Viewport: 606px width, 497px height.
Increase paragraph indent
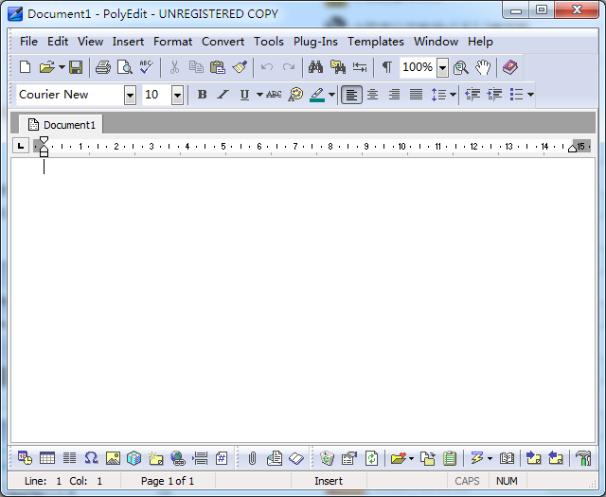click(494, 95)
